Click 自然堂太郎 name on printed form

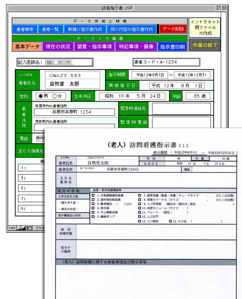98,163
